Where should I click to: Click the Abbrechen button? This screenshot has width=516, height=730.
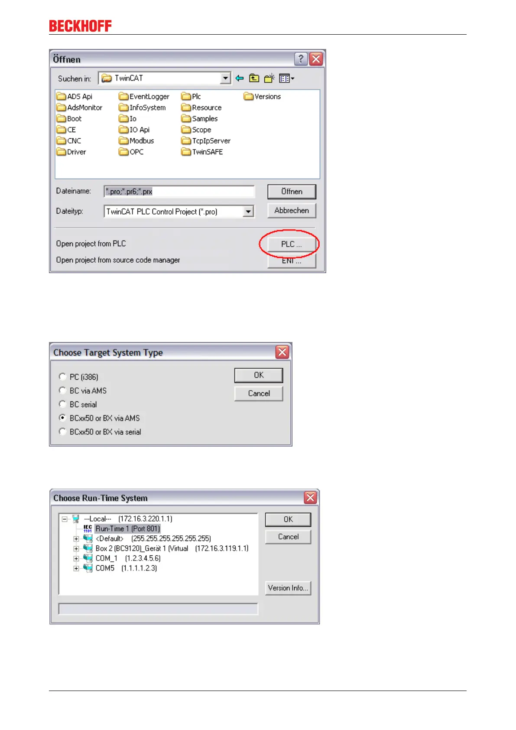292,211
